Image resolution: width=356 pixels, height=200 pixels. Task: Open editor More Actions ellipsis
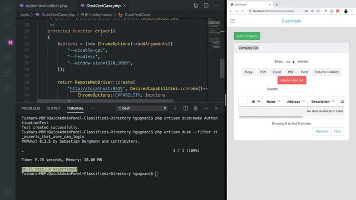(x=216, y=6)
